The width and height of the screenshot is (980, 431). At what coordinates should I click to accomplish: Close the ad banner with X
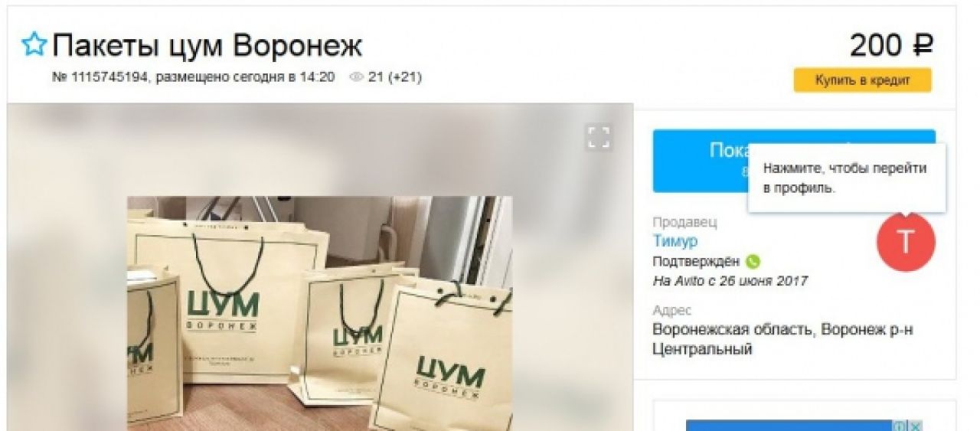(x=916, y=426)
